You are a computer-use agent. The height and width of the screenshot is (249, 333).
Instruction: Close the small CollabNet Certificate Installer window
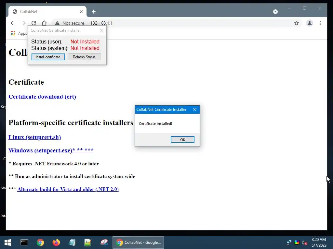pos(101,30)
